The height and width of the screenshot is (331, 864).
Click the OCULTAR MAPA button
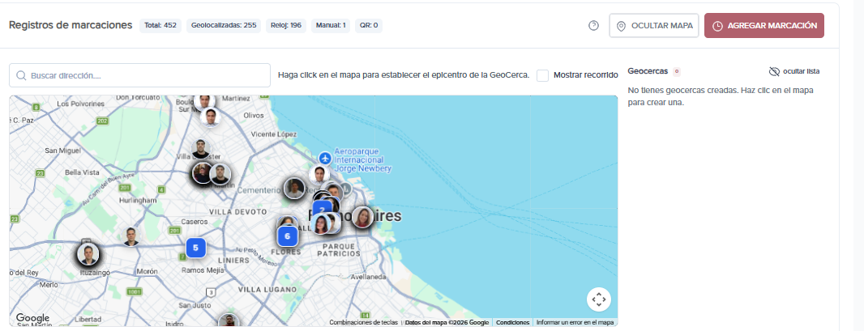654,26
